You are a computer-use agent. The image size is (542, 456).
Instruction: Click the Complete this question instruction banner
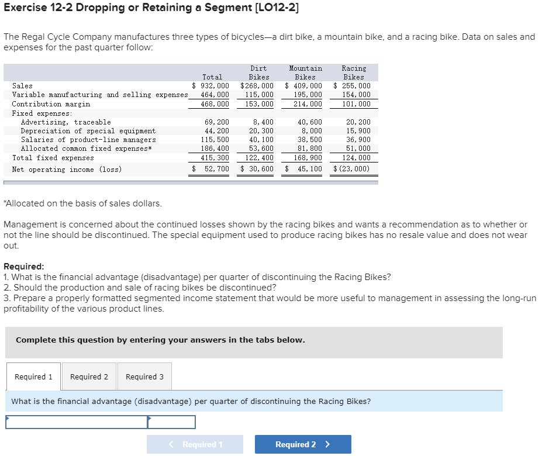(x=254, y=343)
